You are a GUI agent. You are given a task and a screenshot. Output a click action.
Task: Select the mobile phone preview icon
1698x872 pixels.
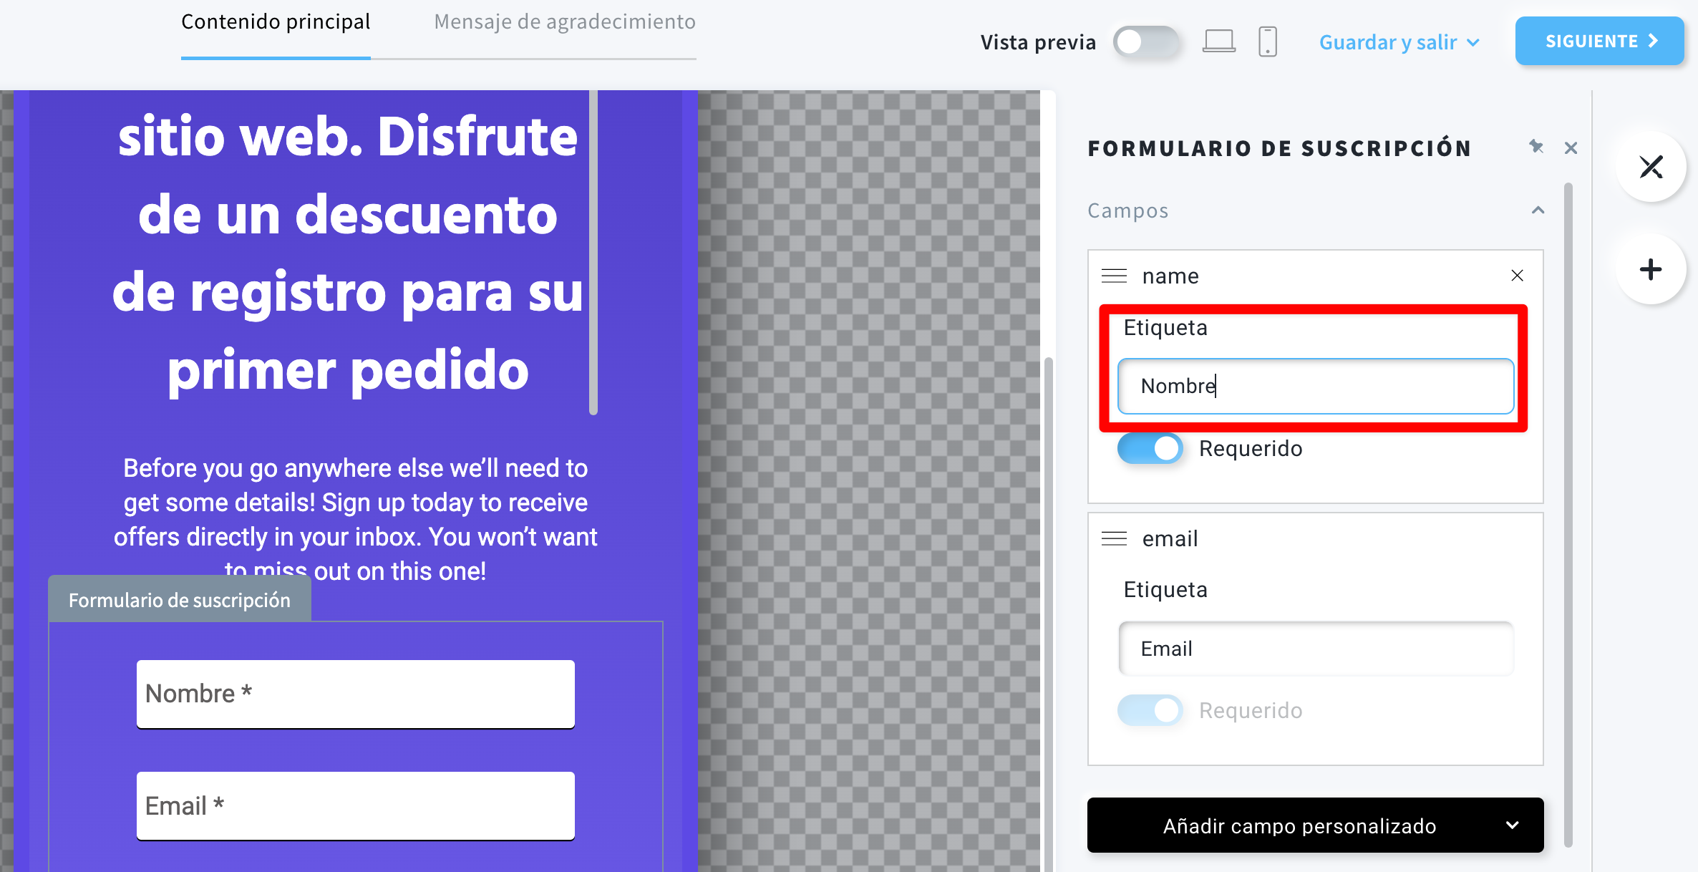(x=1268, y=42)
